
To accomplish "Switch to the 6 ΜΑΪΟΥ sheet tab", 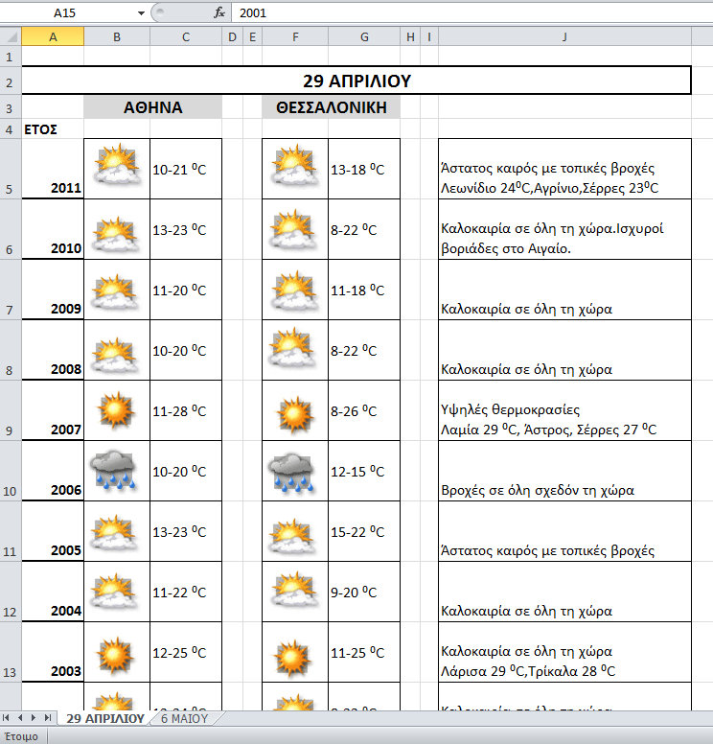I will [x=185, y=717].
